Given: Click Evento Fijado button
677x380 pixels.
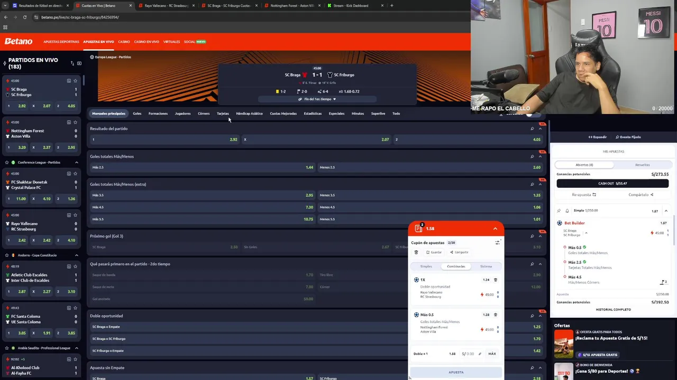Looking at the screenshot, I should click(628, 137).
